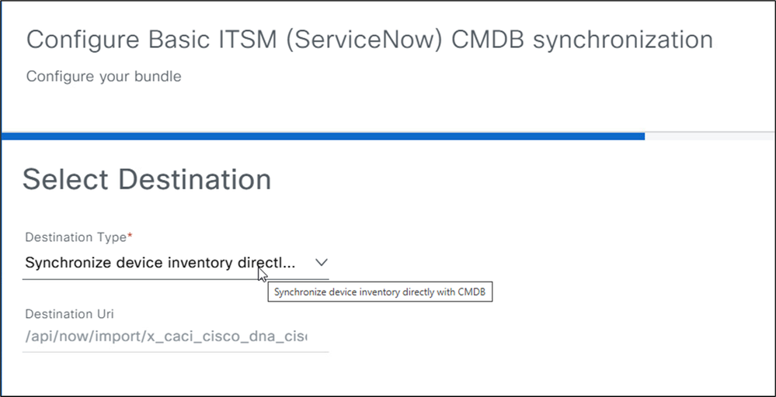
Task: Click the blue filled progress bar section
Action: point(322,136)
